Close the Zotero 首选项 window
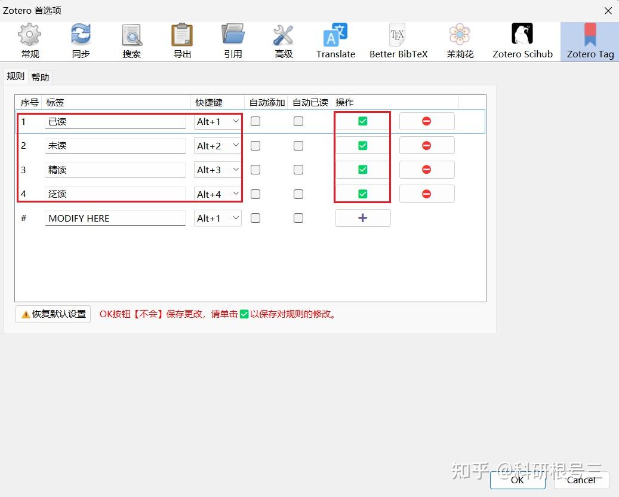 click(608, 11)
